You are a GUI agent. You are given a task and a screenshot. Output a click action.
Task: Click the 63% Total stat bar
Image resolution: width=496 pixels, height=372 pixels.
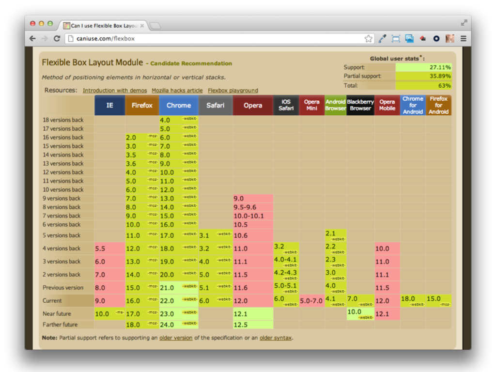pos(423,85)
